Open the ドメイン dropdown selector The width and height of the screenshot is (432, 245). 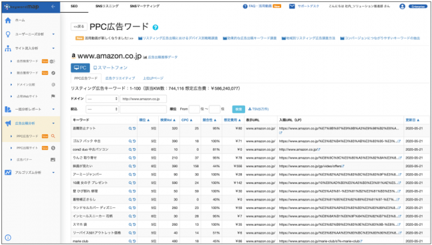click(x=102, y=99)
